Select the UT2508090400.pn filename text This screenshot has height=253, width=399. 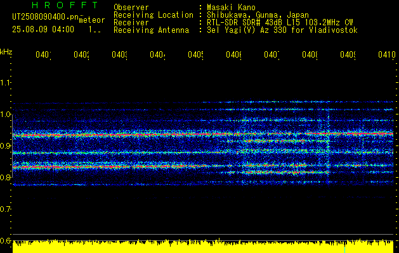[46, 17]
